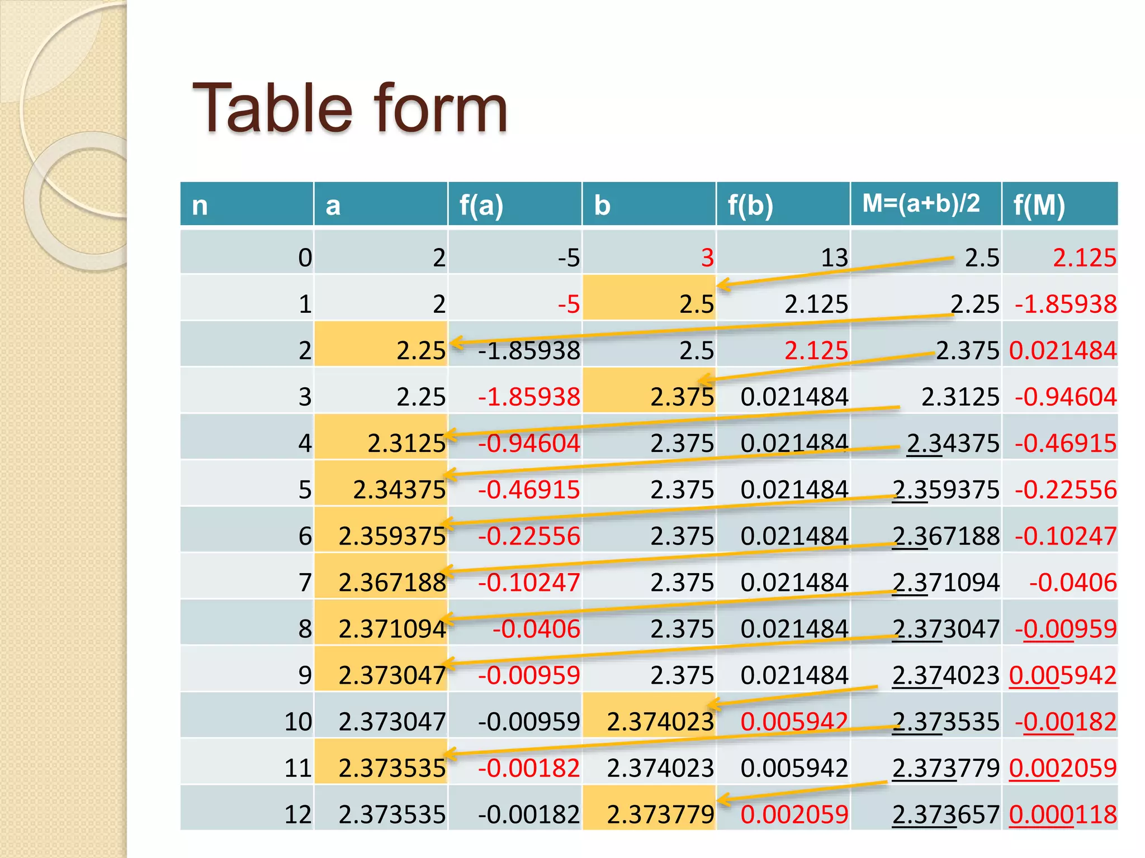Click the n value '12' in the last row
This screenshot has height=858, width=1145.
click(x=298, y=814)
